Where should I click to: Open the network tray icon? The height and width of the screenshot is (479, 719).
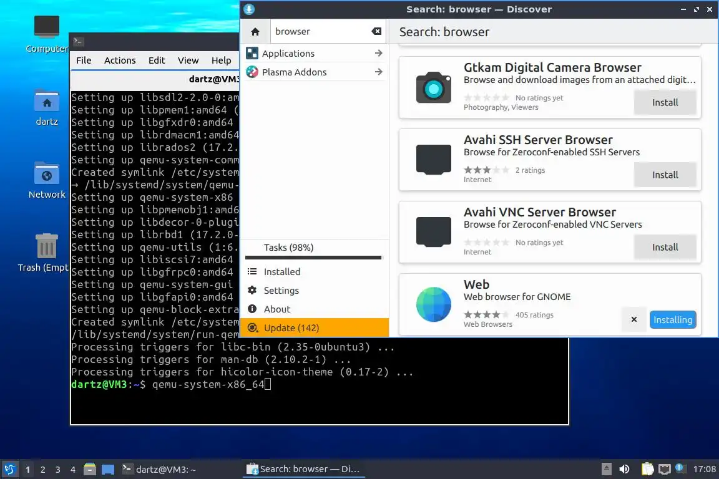[665, 469]
